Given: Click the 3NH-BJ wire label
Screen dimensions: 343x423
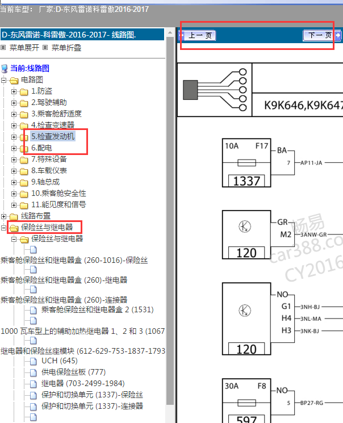Looking at the screenshot, I should point(310,307).
